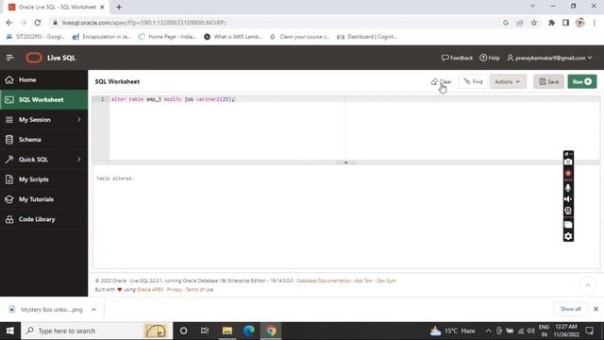Click the scroll-to-top arrow button
Image resolution: width=604 pixels, height=340 pixels.
588,285
